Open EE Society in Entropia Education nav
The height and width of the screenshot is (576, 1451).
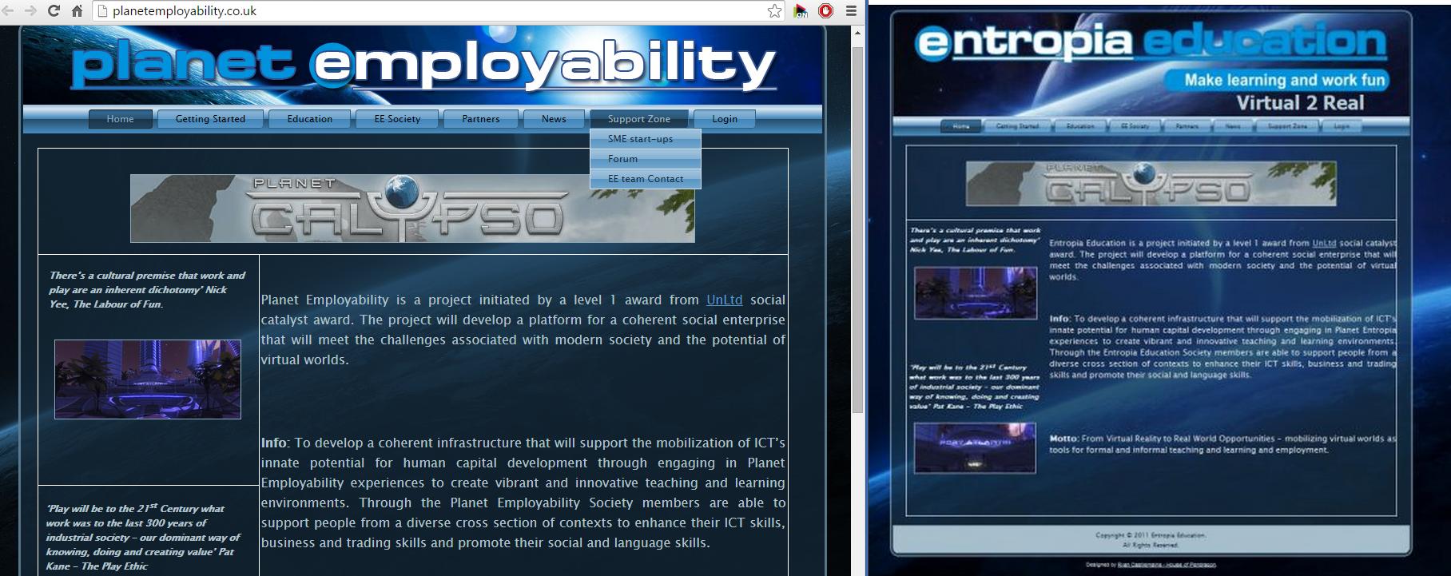(x=1135, y=126)
